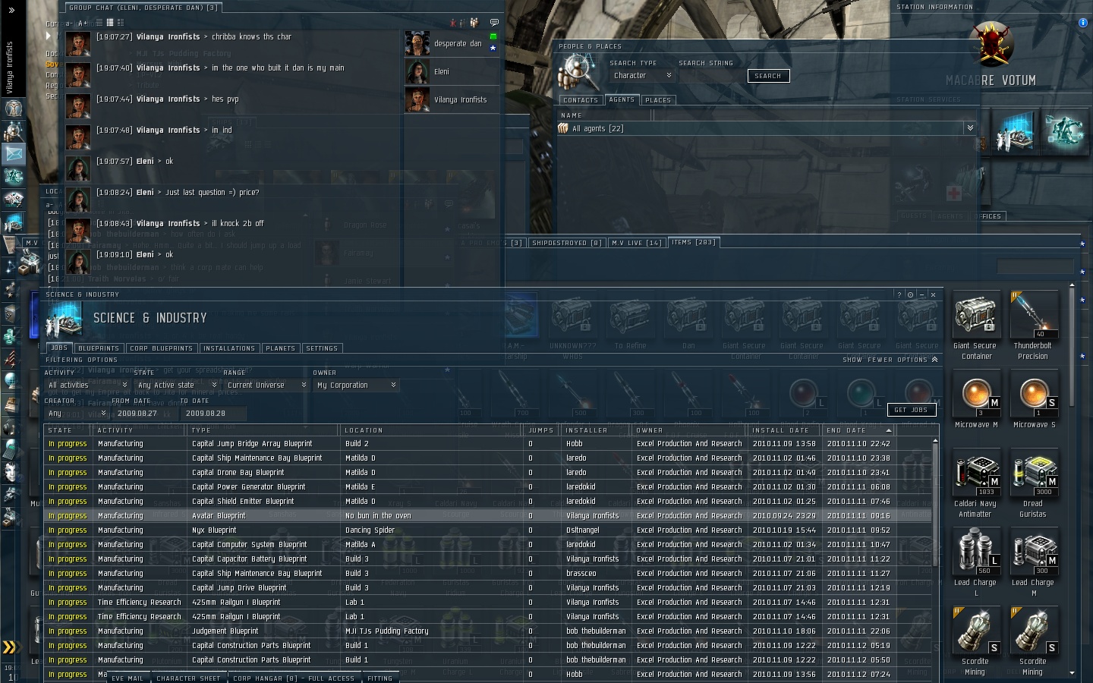Switch to the Blueprints tab
This screenshot has width=1093, height=683.
pos(99,348)
